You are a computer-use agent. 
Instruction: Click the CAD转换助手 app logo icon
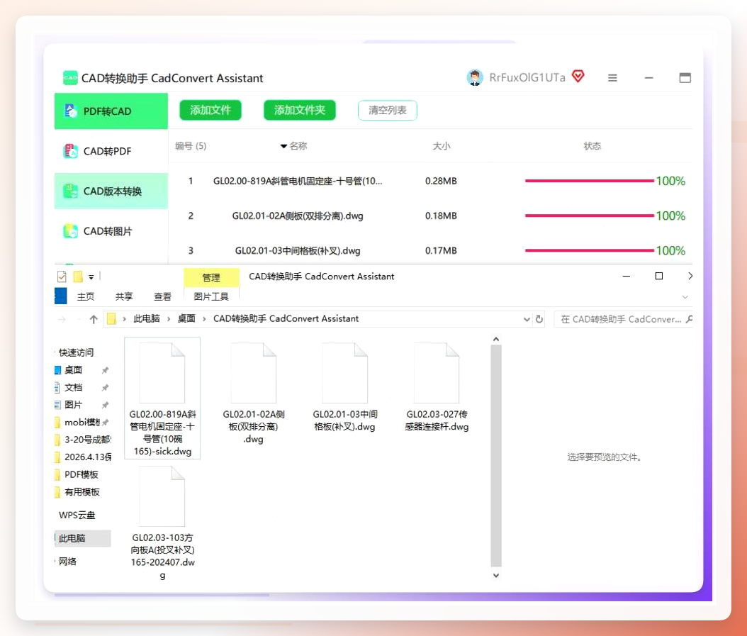click(70, 78)
